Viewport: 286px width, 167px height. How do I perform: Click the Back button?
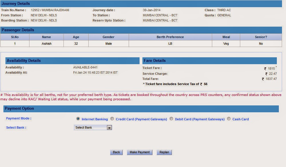(116, 152)
